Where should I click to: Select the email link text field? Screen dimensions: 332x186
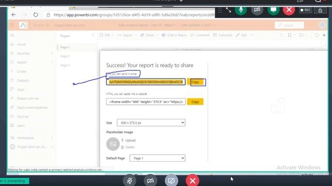146,82
